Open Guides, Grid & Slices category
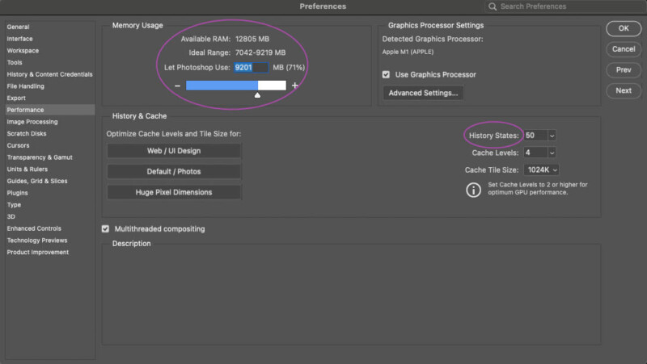647x364 pixels. (x=37, y=181)
